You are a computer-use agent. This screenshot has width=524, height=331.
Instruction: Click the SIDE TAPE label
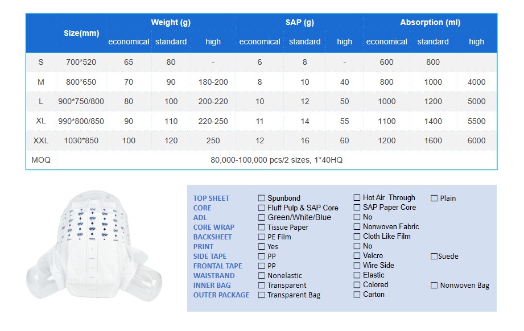click(x=210, y=256)
